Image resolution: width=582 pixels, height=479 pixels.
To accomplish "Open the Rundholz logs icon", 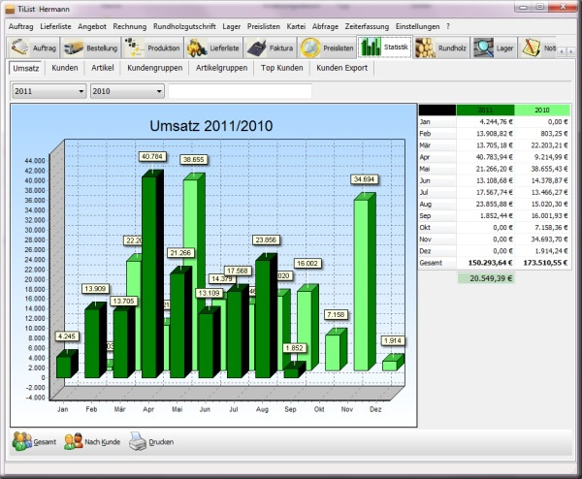I will coord(426,48).
